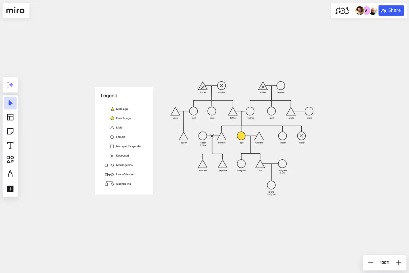Click the Marriage line legend label
Image resolution: width=409 pixels, height=273 pixels.
pyautogui.click(x=124, y=165)
